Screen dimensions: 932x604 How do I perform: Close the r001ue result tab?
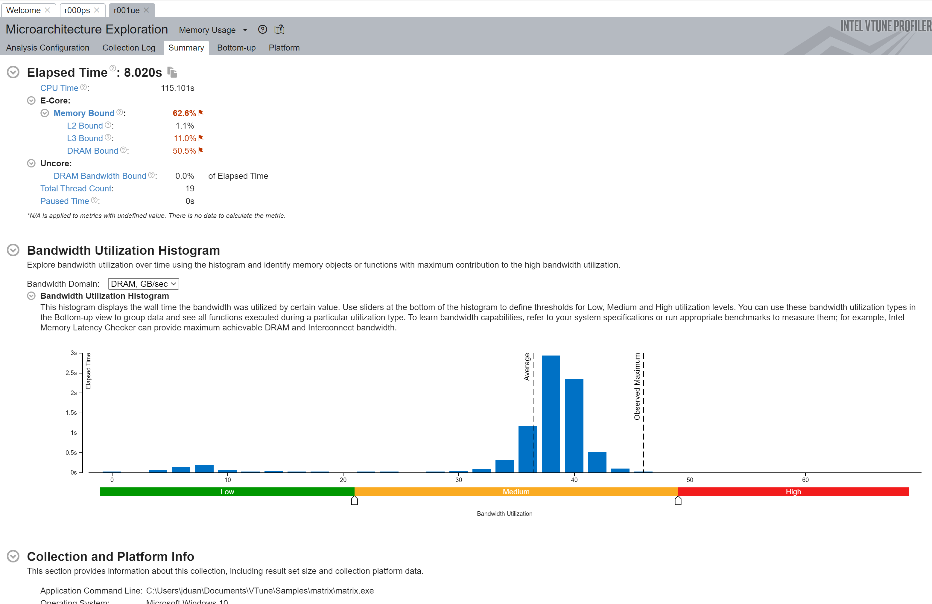coord(147,10)
